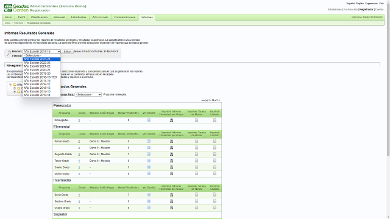Choose Año Escolar 2022-23 option
The height and width of the screenshot is (219, 390).
[41, 63]
